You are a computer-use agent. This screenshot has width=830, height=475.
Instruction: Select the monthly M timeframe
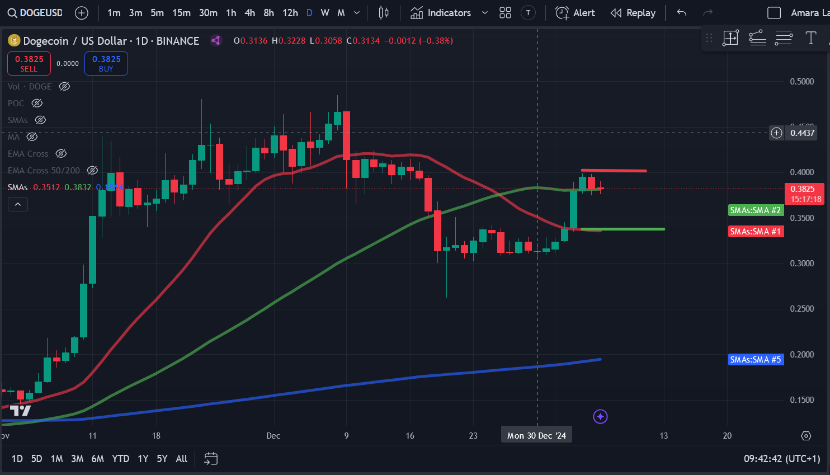pyautogui.click(x=341, y=13)
